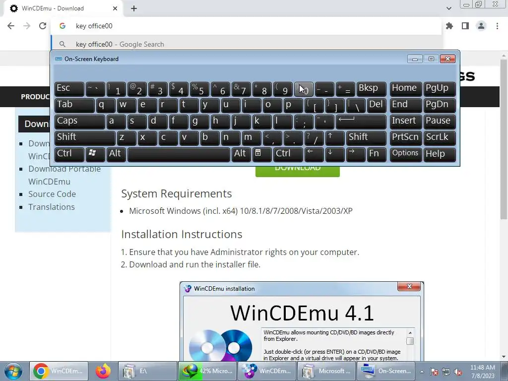Viewport: 508px width, 381px height.
Task: Click the WinCDEmu installation screenshot image
Action: click(302, 321)
